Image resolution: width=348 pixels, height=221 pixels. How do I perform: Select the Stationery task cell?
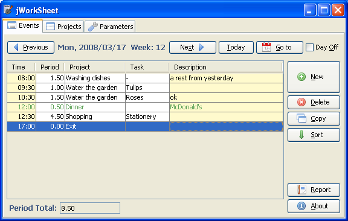coord(147,117)
